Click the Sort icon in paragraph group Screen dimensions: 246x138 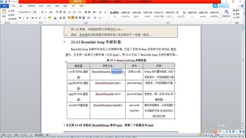tap(100, 12)
